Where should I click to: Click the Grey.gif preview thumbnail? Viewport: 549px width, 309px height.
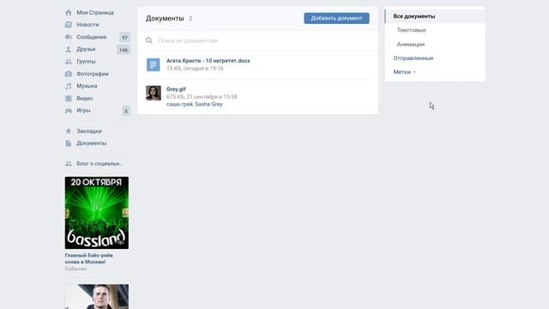click(154, 93)
